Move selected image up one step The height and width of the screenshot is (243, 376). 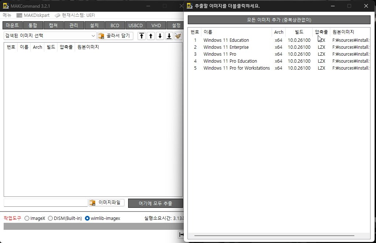[x=151, y=36]
